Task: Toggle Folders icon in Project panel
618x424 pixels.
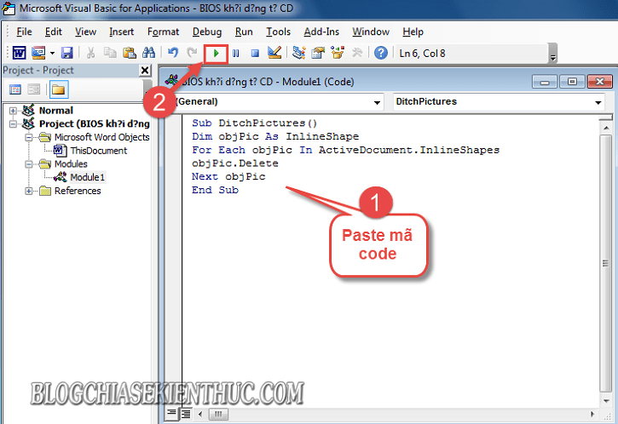Action: tap(58, 89)
